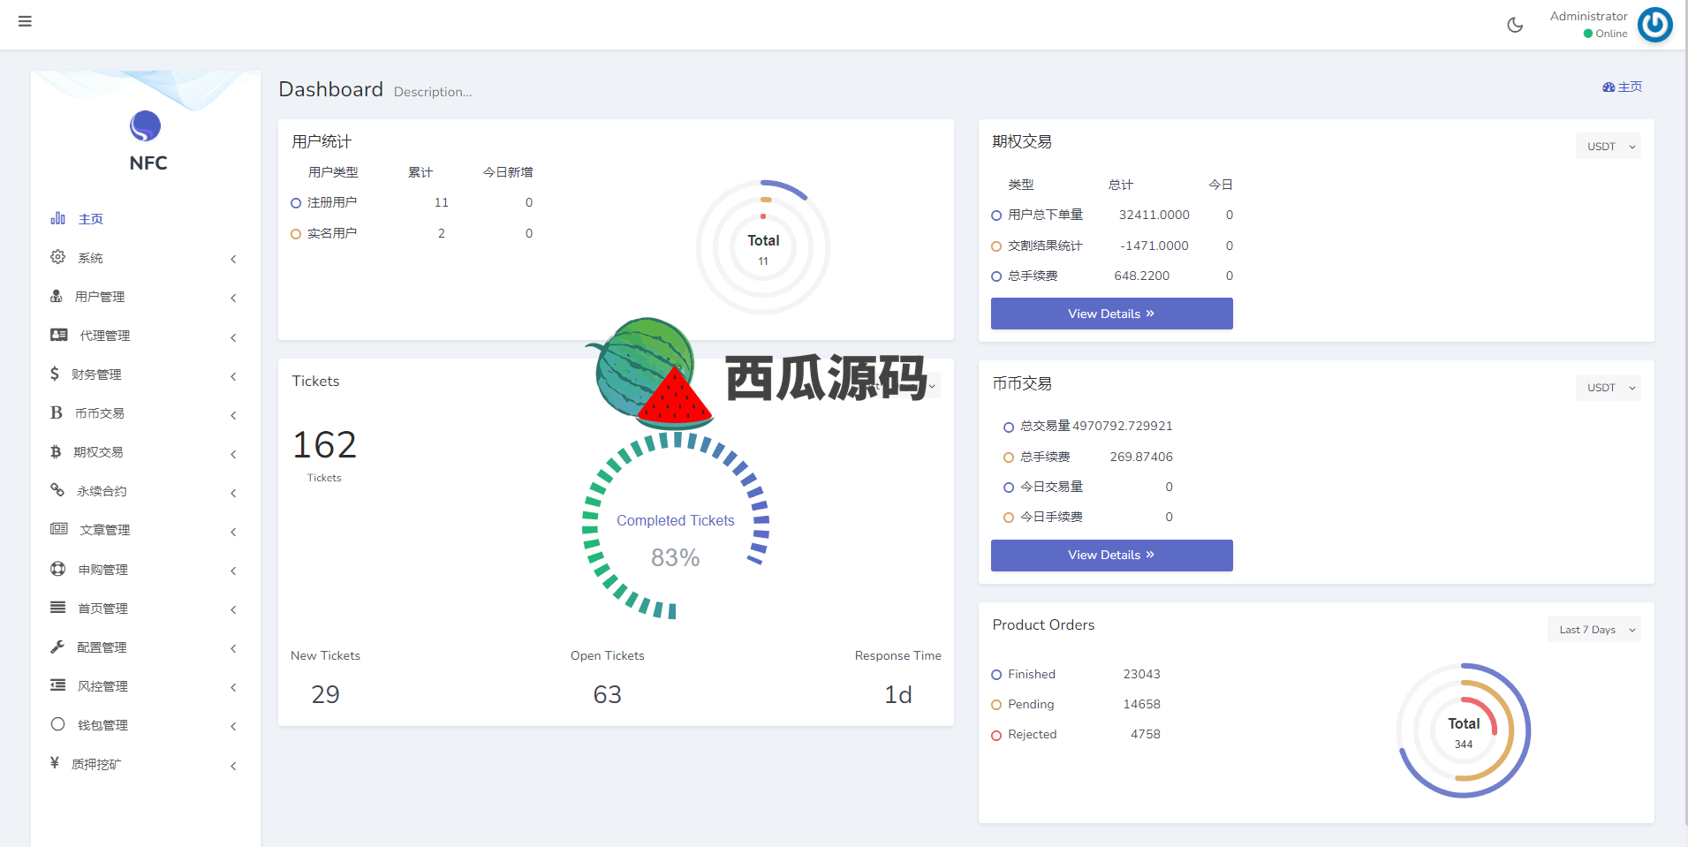
Task: Expand the 期权交易 sidebar chevron
Action: click(x=233, y=454)
